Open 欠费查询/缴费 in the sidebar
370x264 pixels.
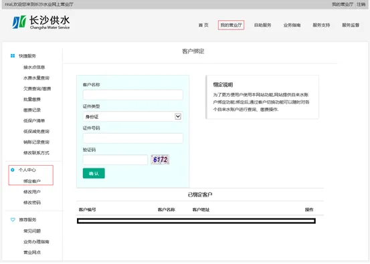pyautogui.click(x=37, y=89)
